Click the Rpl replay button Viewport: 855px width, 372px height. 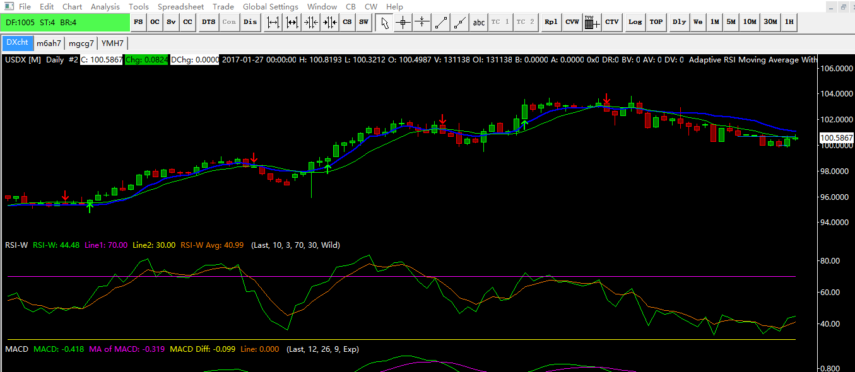(551, 22)
